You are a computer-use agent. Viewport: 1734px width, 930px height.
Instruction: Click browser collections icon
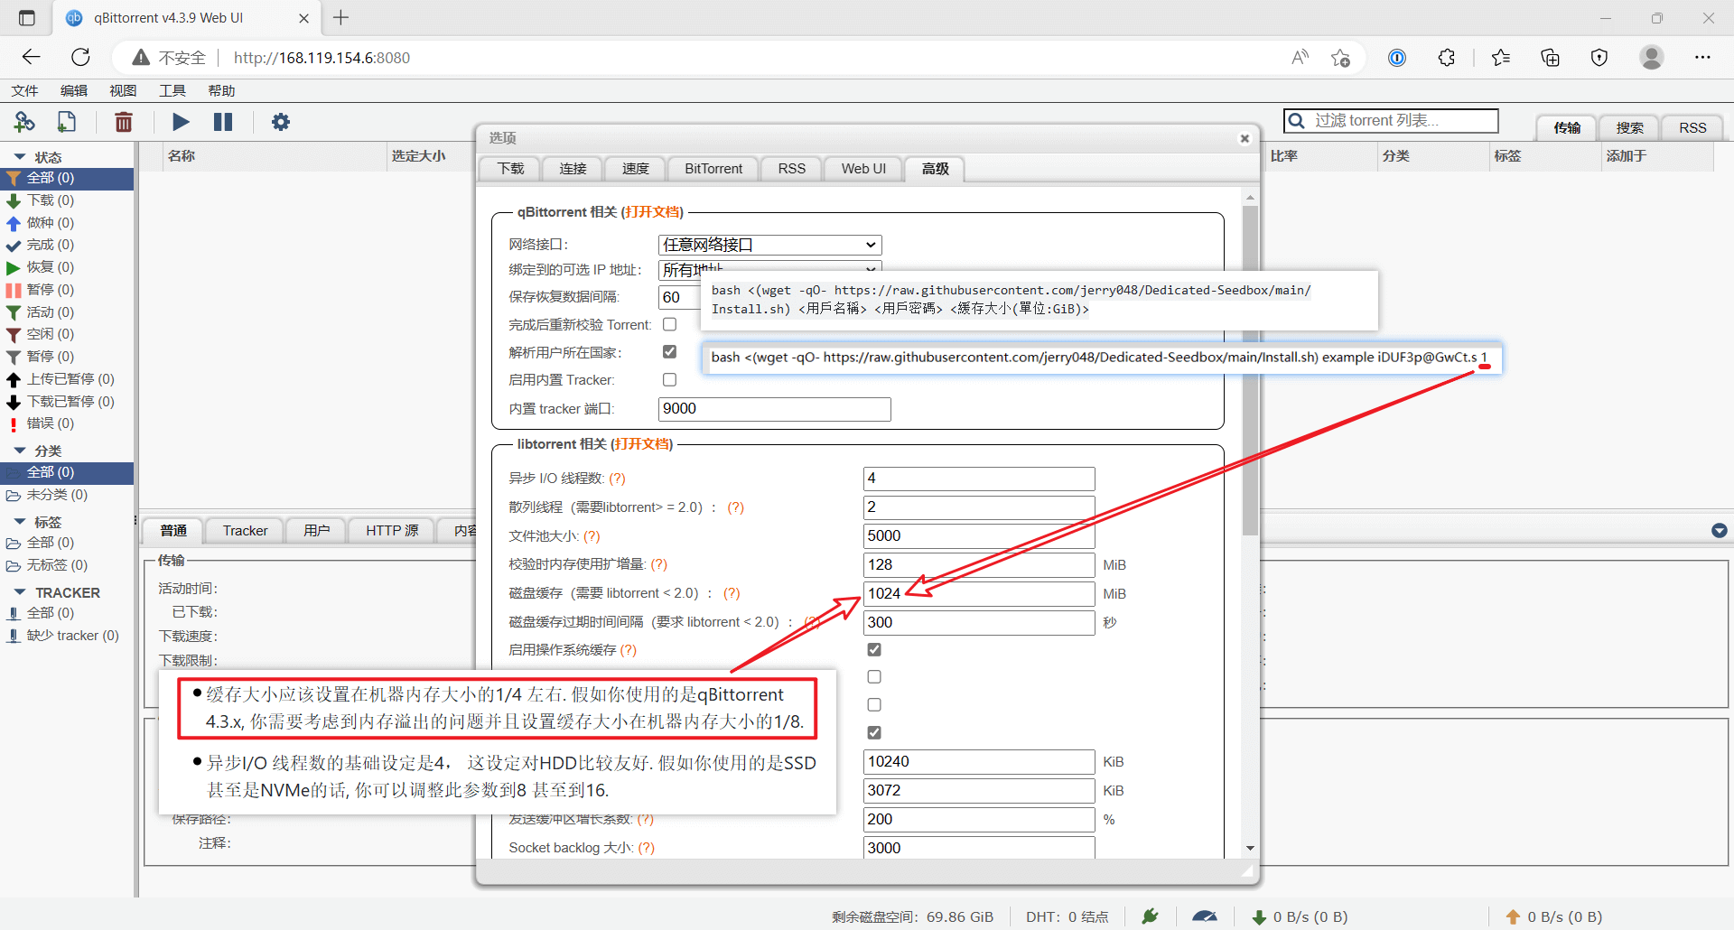(x=1550, y=57)
